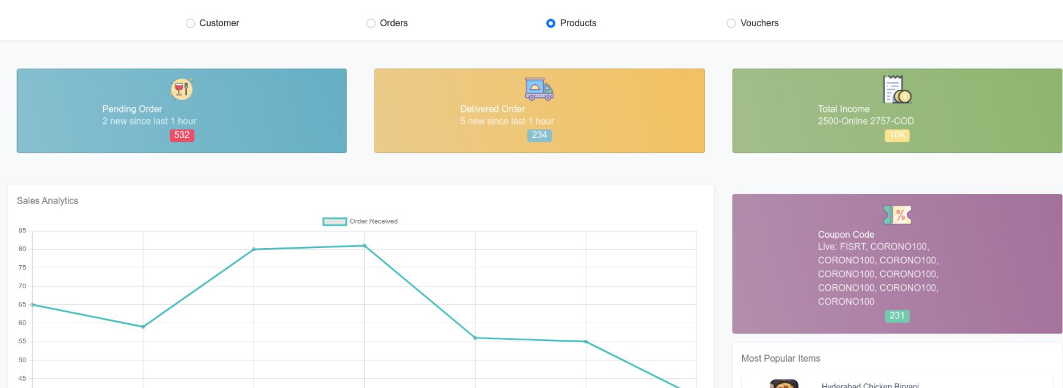Click the Hyderabad Chicken Biryani item name
Viewport: 1063px width, 388px height.
[870, 385]
